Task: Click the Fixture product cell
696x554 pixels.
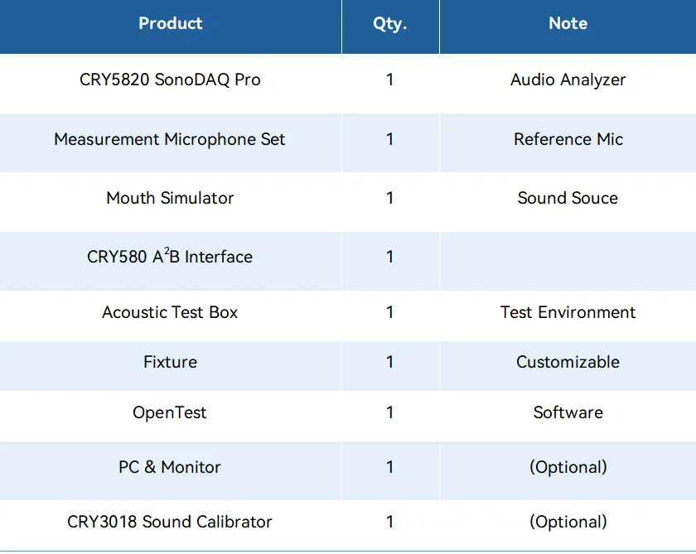Action: 170,362
